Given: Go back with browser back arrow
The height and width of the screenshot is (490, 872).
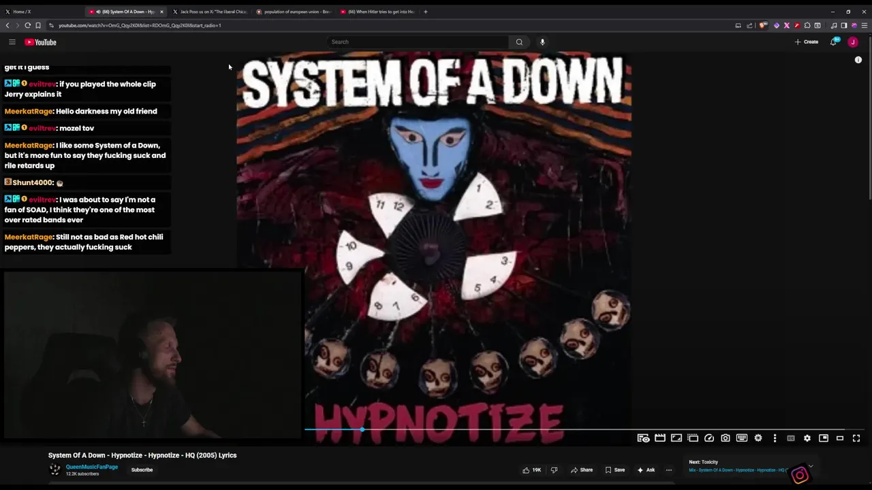Looking at the screenshot, I should [x=7, y=25].
